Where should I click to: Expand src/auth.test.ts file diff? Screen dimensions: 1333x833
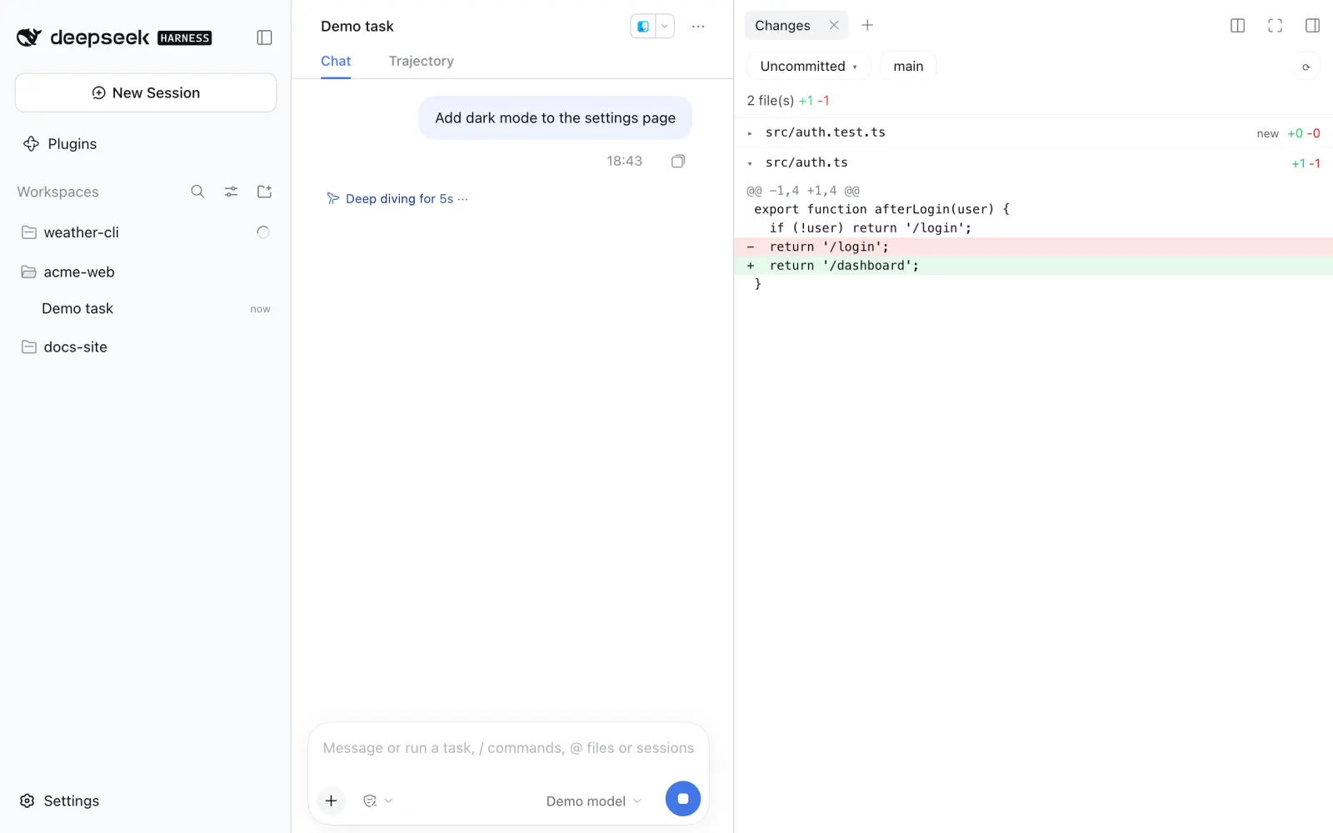1033,132
